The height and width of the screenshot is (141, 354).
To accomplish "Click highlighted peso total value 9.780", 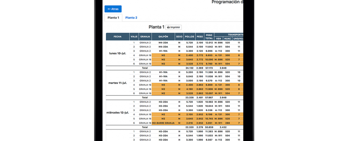I will [x=209, y=63].
